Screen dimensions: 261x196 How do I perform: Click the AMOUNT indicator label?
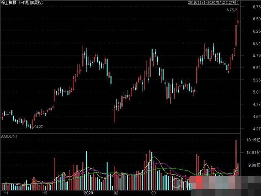(x=9, y=136)
